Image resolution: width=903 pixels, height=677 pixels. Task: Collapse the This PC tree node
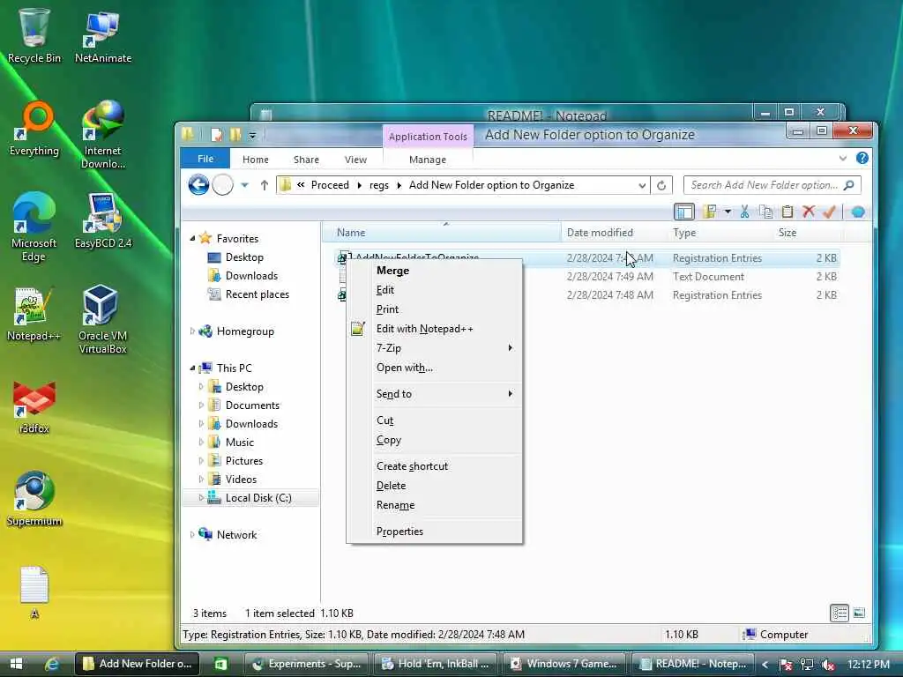[192, 368]
